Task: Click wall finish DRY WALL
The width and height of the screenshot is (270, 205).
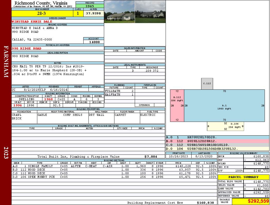Action: [x=96, y=115]
